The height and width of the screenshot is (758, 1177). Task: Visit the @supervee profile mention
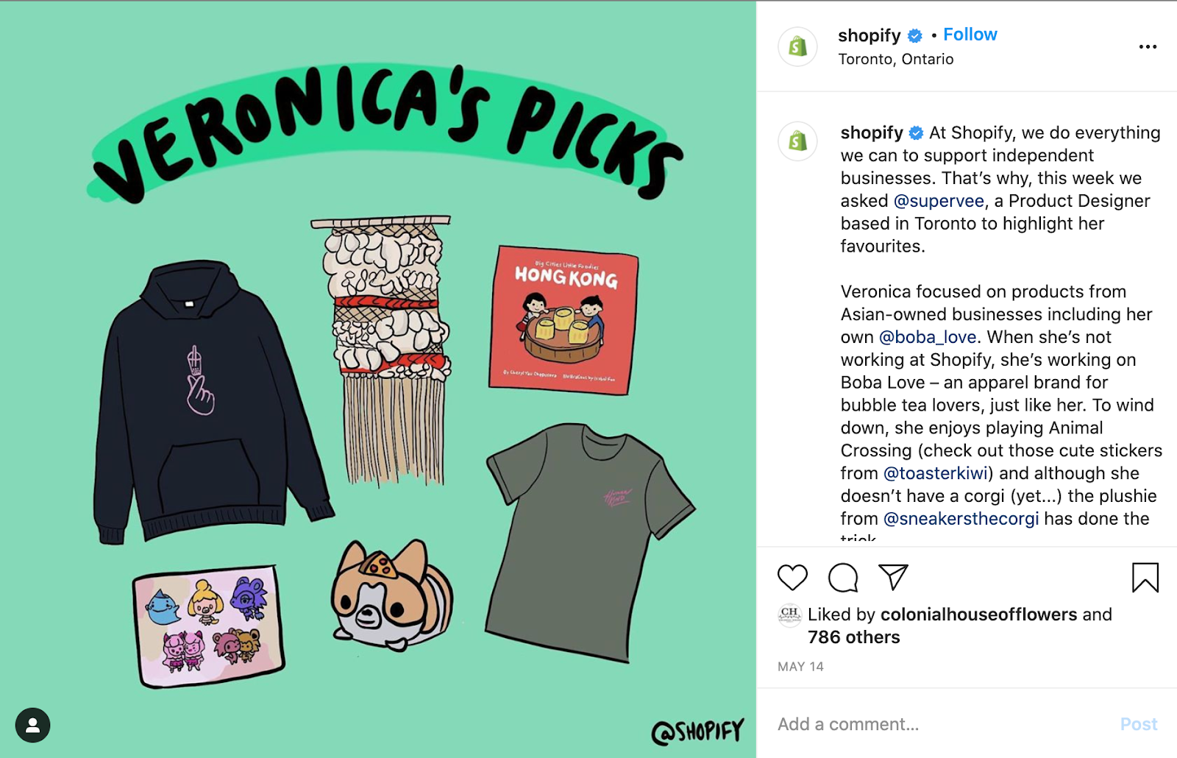pyautogui.click(x=939, y=201)
